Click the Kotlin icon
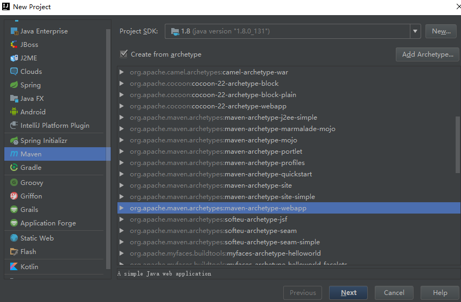 (x=14, y=267)
